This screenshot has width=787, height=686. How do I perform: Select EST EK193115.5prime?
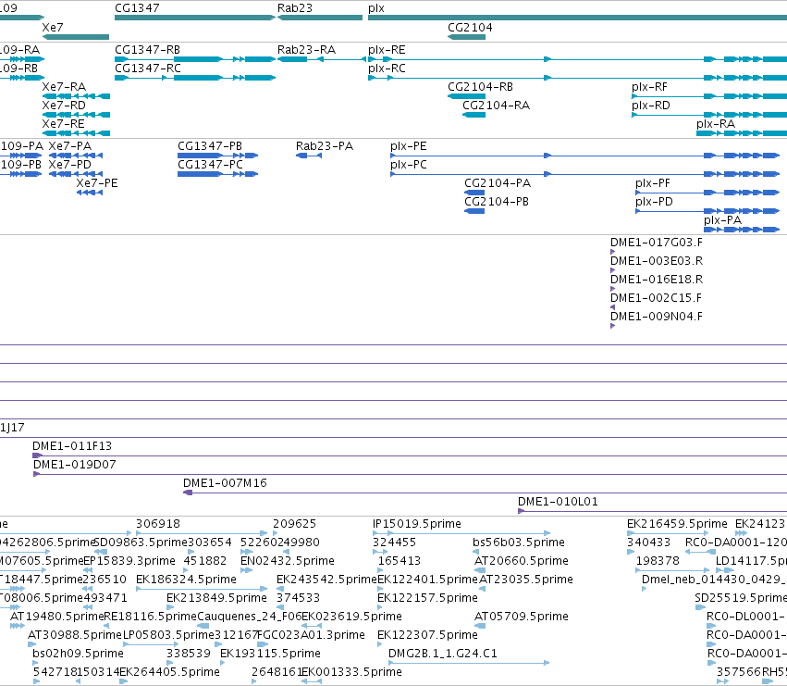click(x=222, y=664)
